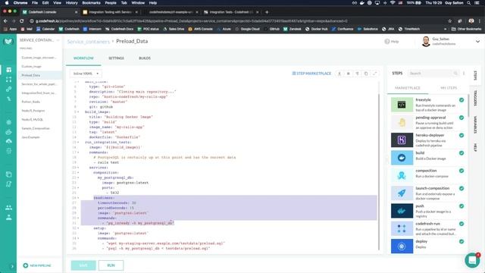Open the MARKETPLACE steps tab

pos(408,88)
